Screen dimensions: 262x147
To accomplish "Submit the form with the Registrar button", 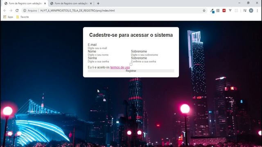I will pos(131,71).
